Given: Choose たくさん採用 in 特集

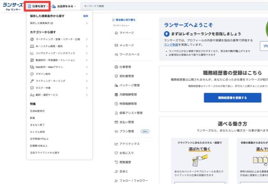Looking at the screenshot, I should tap(37, 132).
